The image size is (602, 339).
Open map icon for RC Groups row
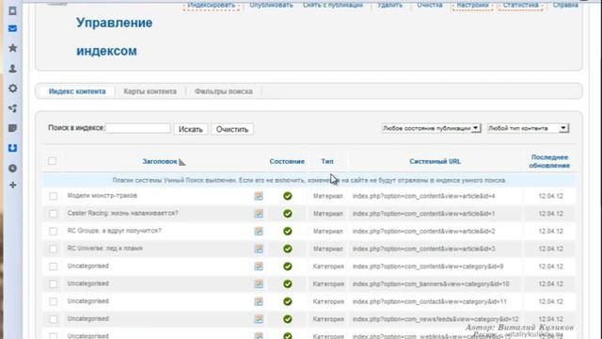[259, 232]
